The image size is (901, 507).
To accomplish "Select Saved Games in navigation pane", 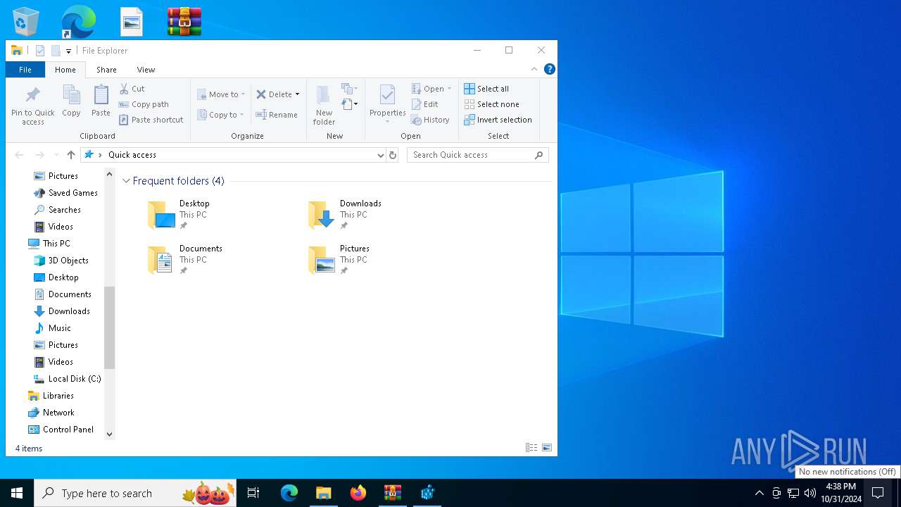I will coord(66,193).
